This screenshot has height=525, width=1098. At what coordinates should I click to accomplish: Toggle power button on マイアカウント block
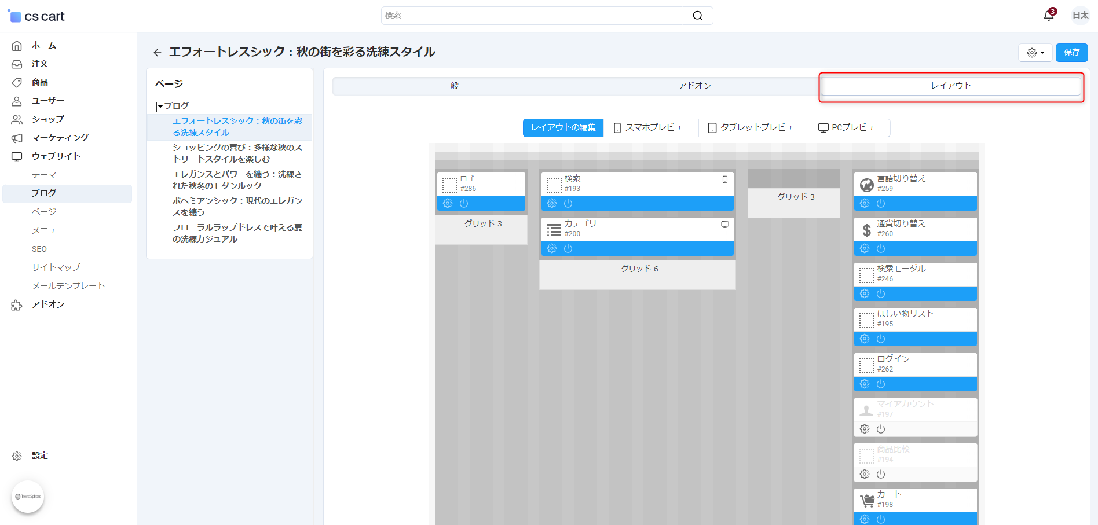click(881, 429)
